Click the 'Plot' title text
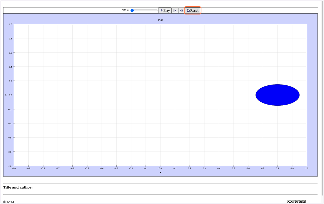This screenshot has width=324, height=204. [x=160, y=20]
